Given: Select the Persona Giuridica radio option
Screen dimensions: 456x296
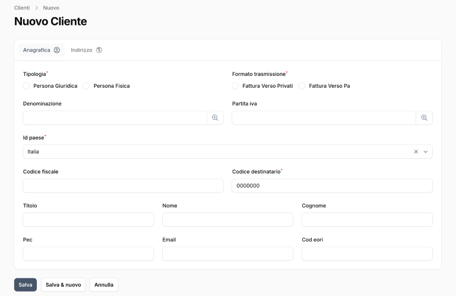Looking at the screenshot, I should [26, 86].
